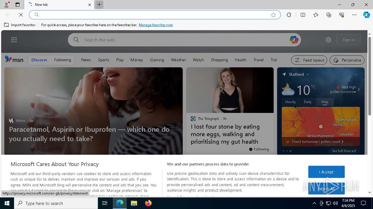Image resolution: width=373 pixels, height=209 pixels.
Task: Open the Weather category
Action: point(178,60)
